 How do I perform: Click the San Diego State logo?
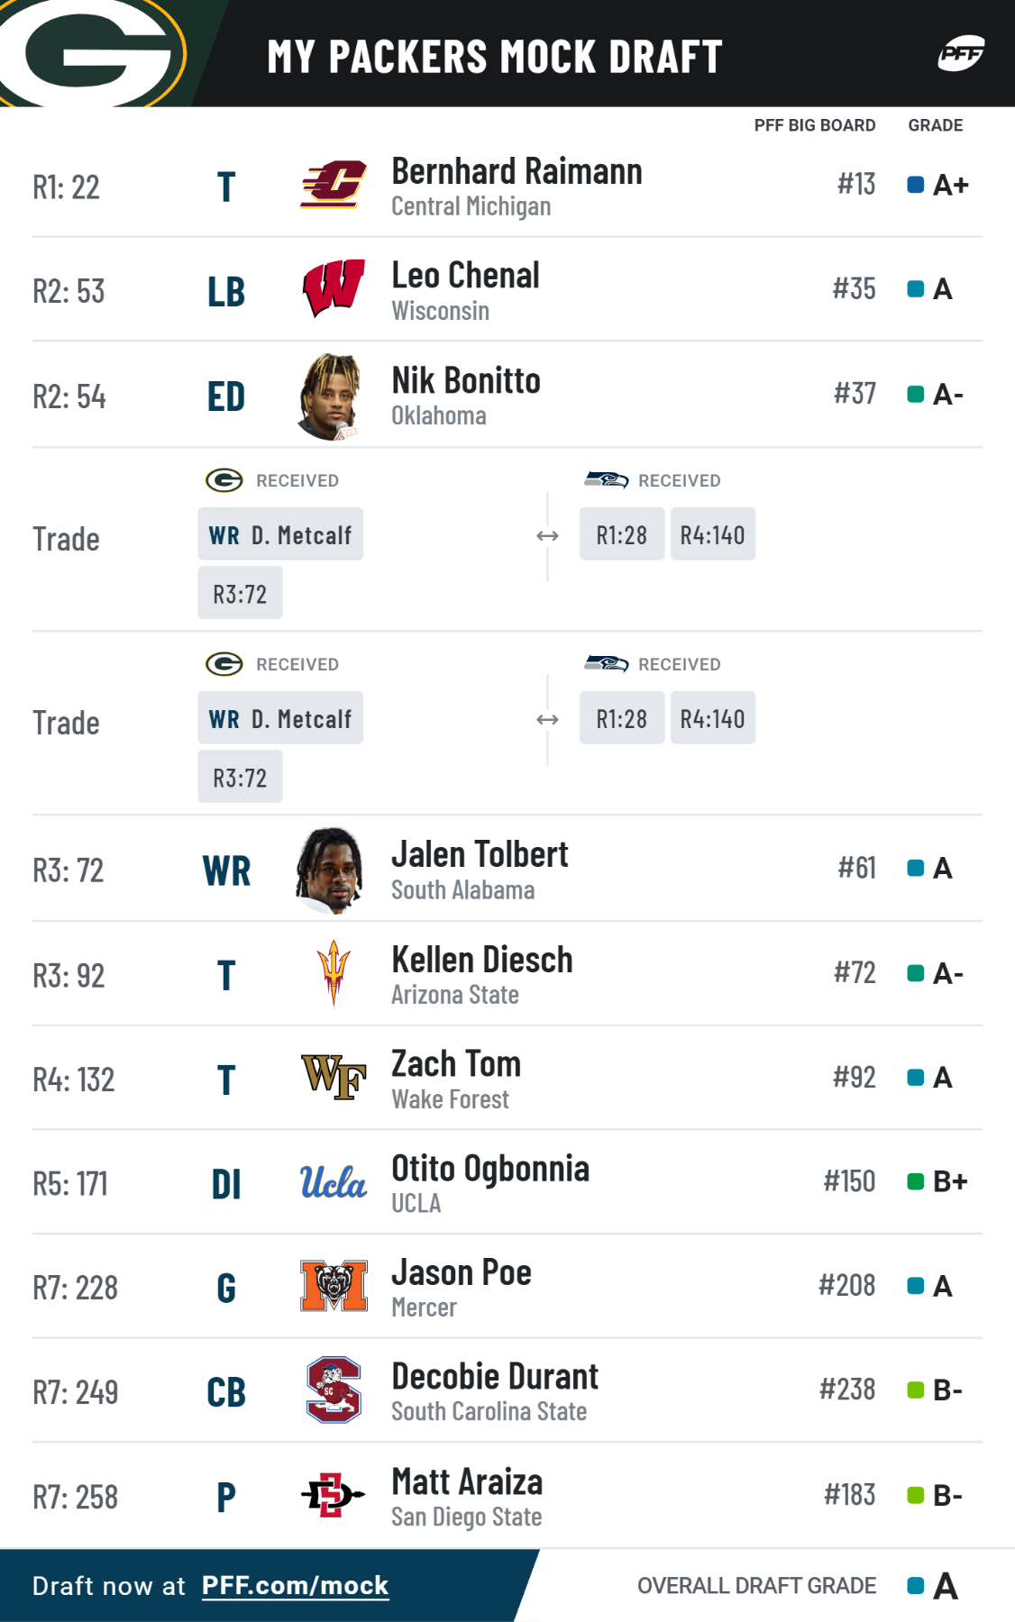click(x=334, y=1495)
